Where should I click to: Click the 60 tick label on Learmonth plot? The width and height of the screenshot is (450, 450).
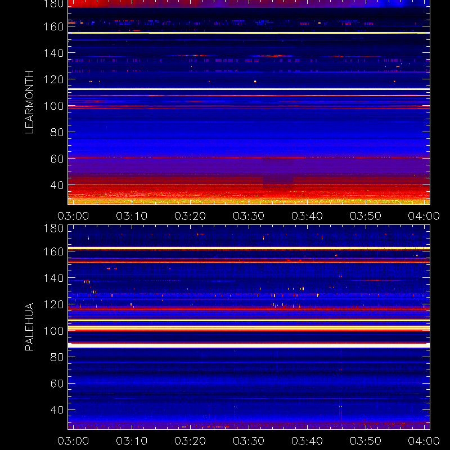tap(57, 159)
